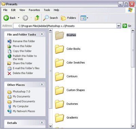Click the red X delete icon
The width and height of the screenshot is (136, 129).
click(9, 74)
